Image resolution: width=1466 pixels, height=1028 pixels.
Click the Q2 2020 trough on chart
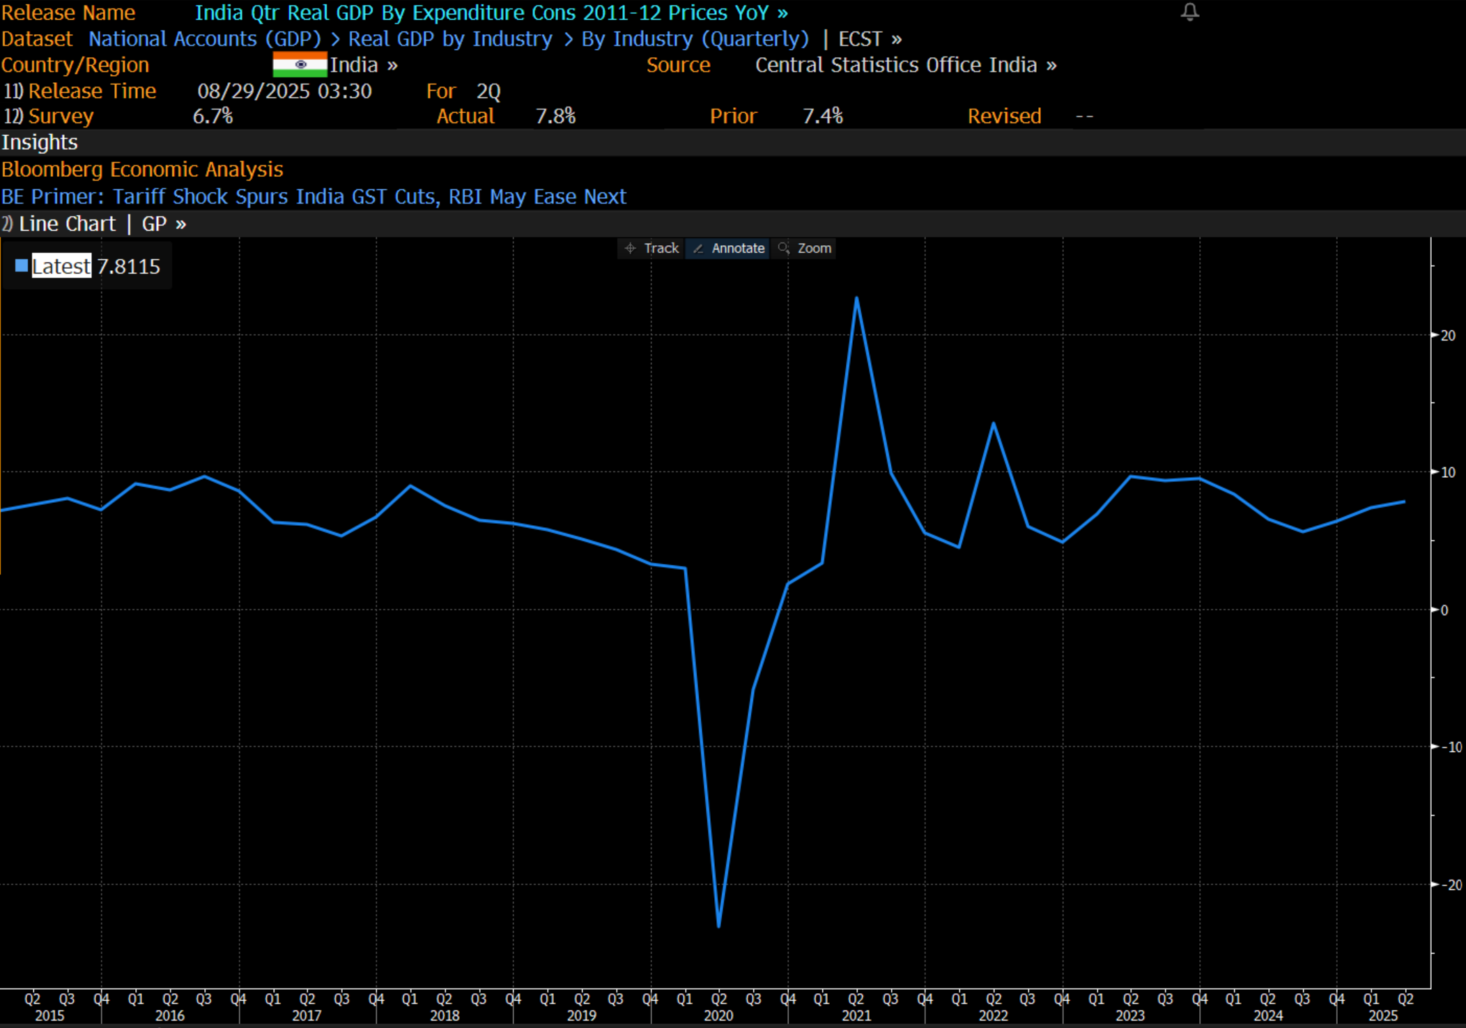pos(718,925)
